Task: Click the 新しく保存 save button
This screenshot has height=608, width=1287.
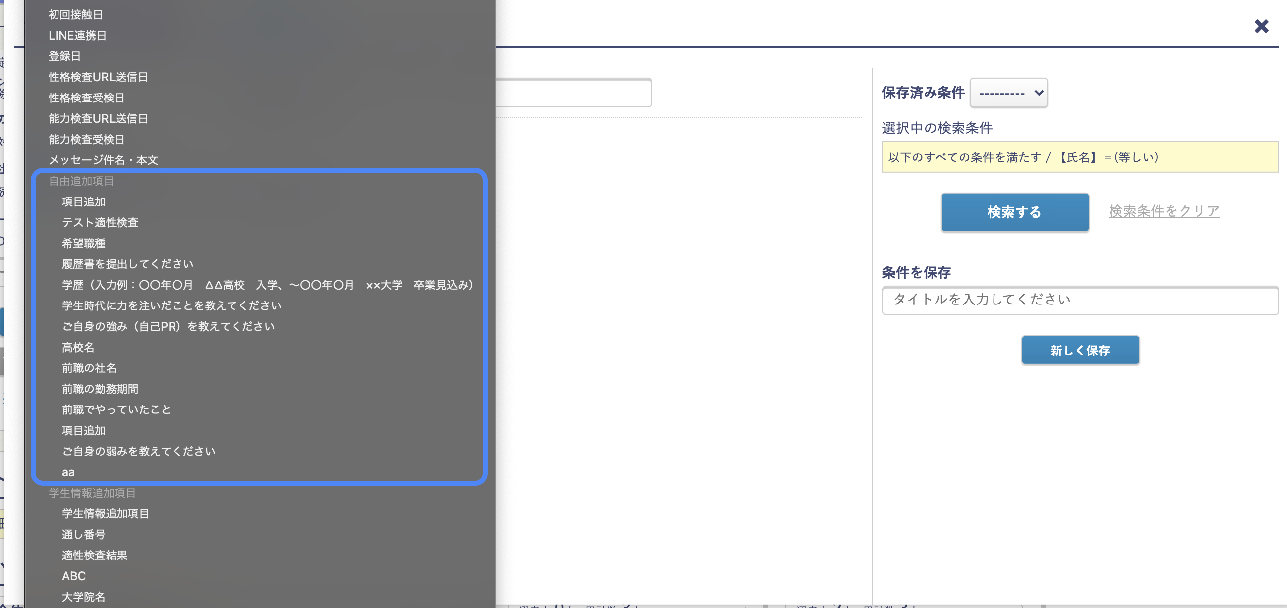Action: [1080, 350]
